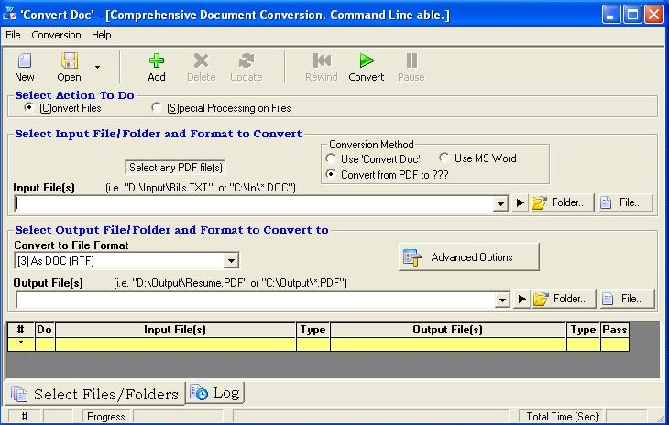Click the Open floppy disk icon

[x=69, y=60]
